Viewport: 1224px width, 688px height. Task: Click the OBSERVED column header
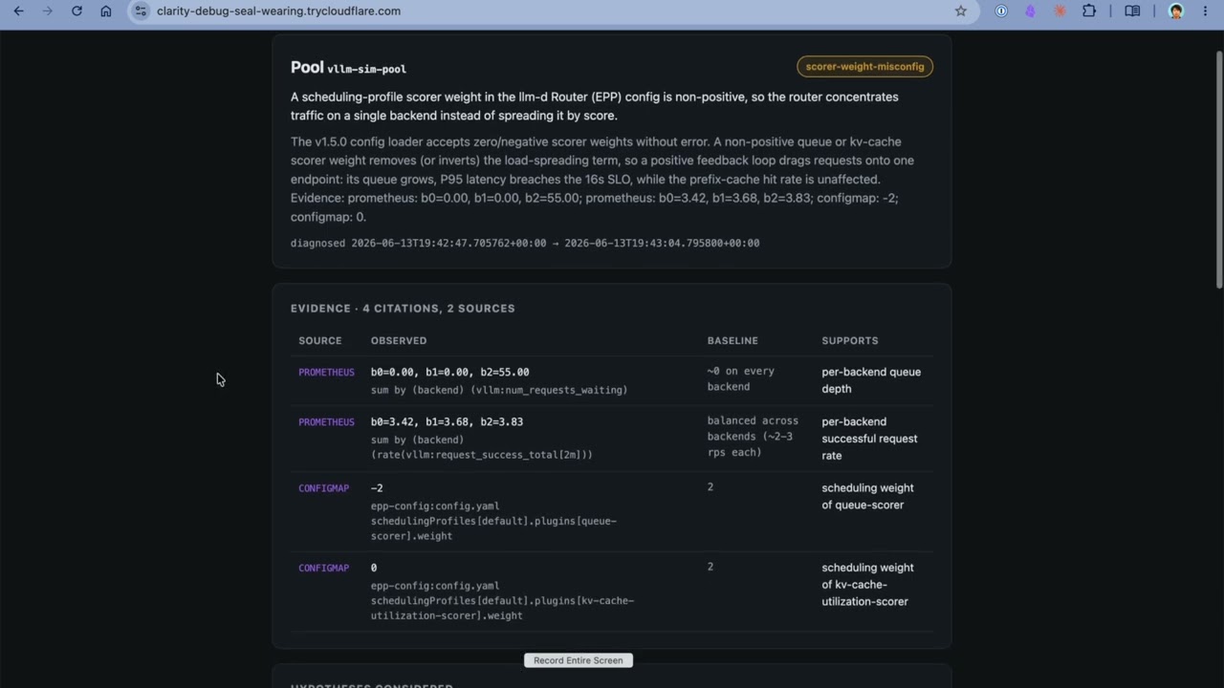click(x=399, y=340)
